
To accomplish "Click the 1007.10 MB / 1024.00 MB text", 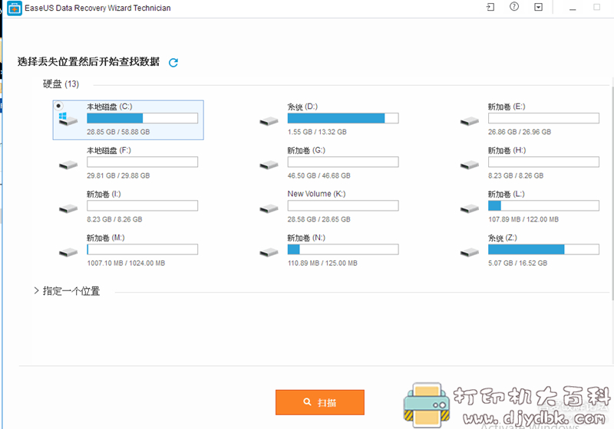I will (x=126, y=264).
